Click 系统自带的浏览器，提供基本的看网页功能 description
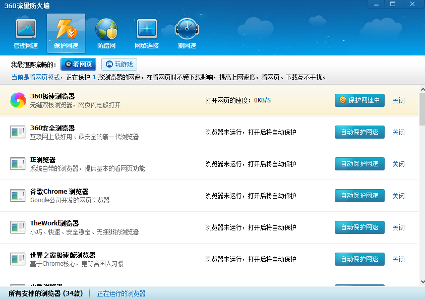This screenshot has height=300, width=425. 87,168
